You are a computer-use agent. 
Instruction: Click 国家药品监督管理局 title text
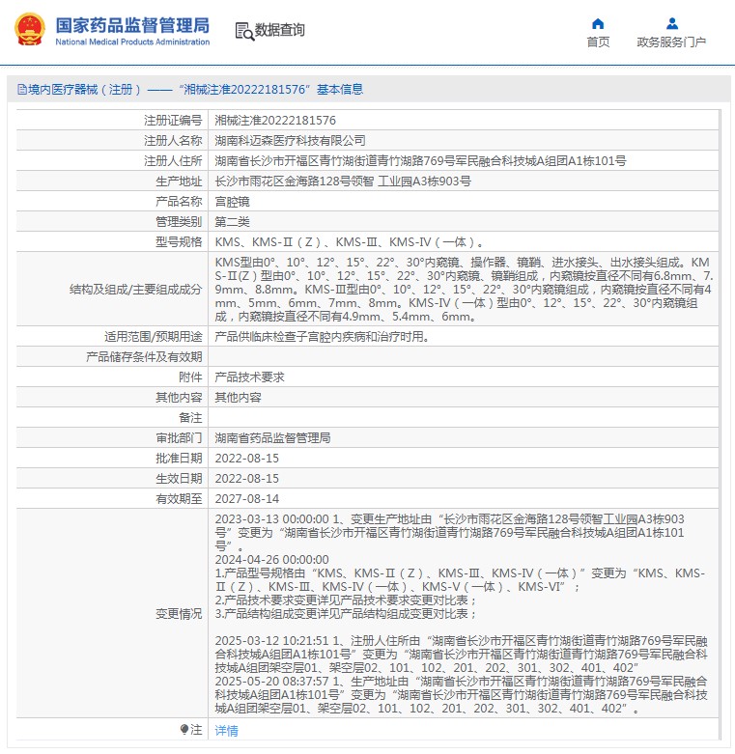(x=132, y=25)
